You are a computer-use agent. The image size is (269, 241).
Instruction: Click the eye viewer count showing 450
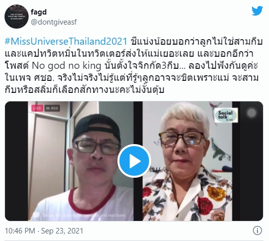point(52,108)
